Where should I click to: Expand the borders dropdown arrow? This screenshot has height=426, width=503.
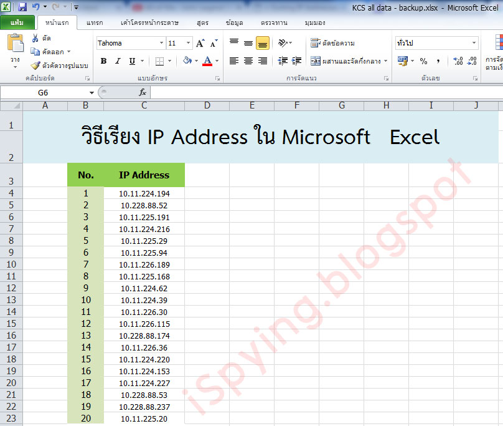pos(169,61)
